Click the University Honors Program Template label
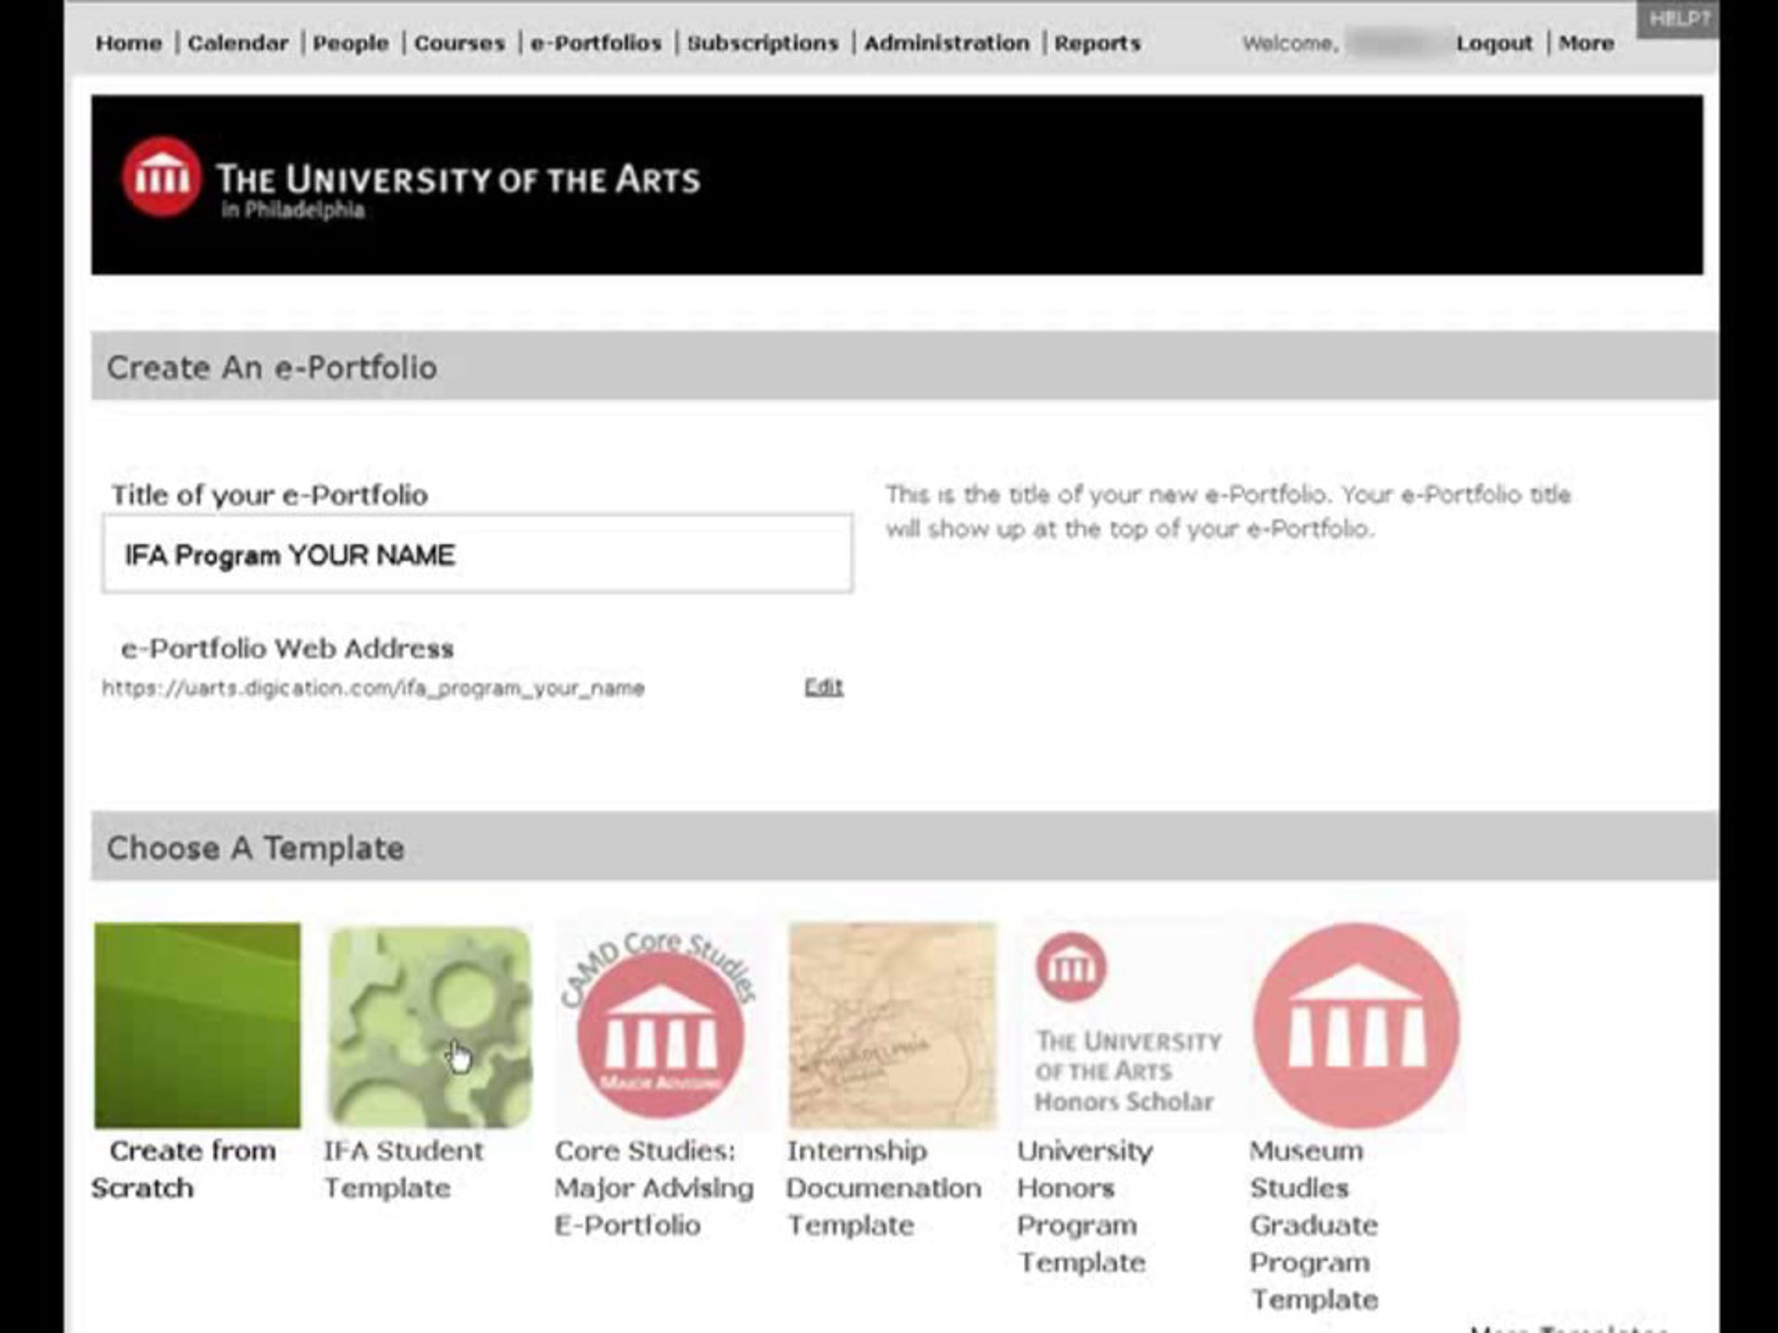The width and height of the screenshot is (1778, 1333). coord(1085,1206)
